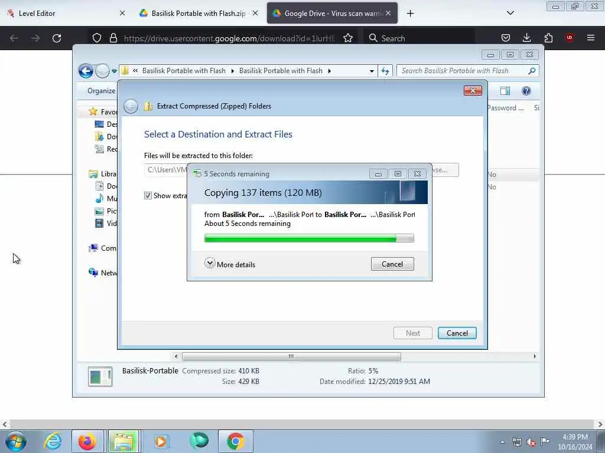This screenshot has width=605, height=453.
Task: Select Libraries in navigation pane
Action: coord(103,174)
